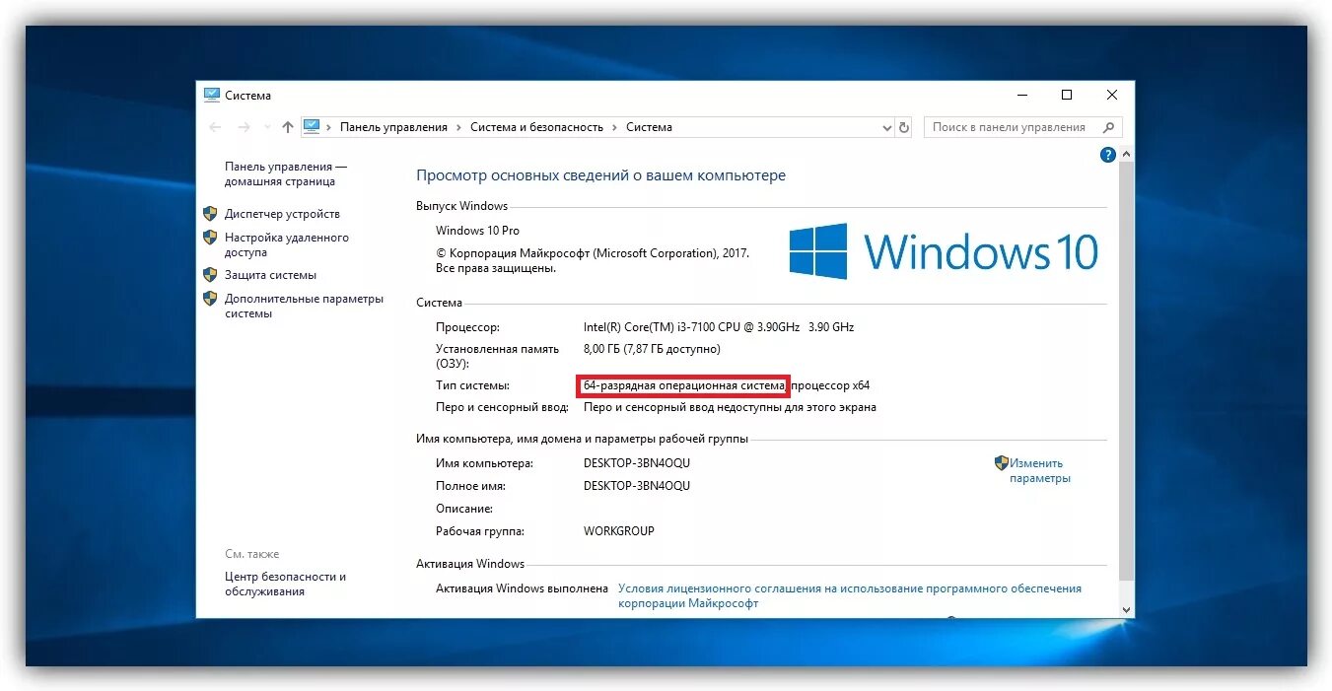Open Система и безопасность breadcrumb
This screenshot has width=1332, height=691.
(536, 127)
